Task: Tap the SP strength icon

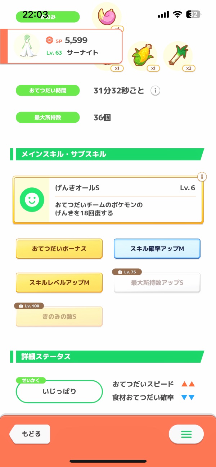Action: [x=50, y=40]
